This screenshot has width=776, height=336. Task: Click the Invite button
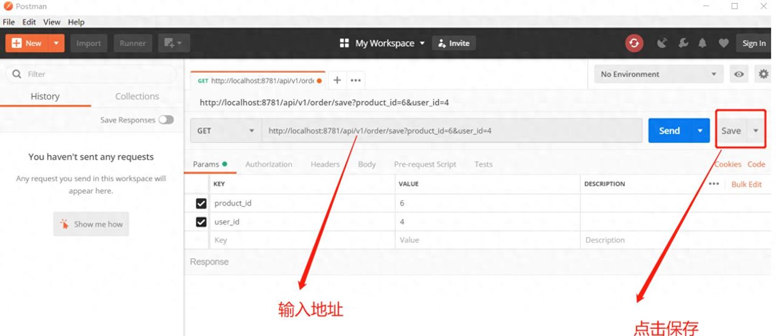click(x=454, y=43)
